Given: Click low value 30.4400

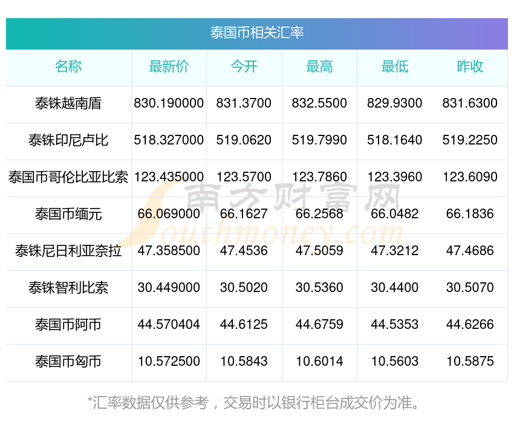Looking at the screenshot, I should pos(395,288).
